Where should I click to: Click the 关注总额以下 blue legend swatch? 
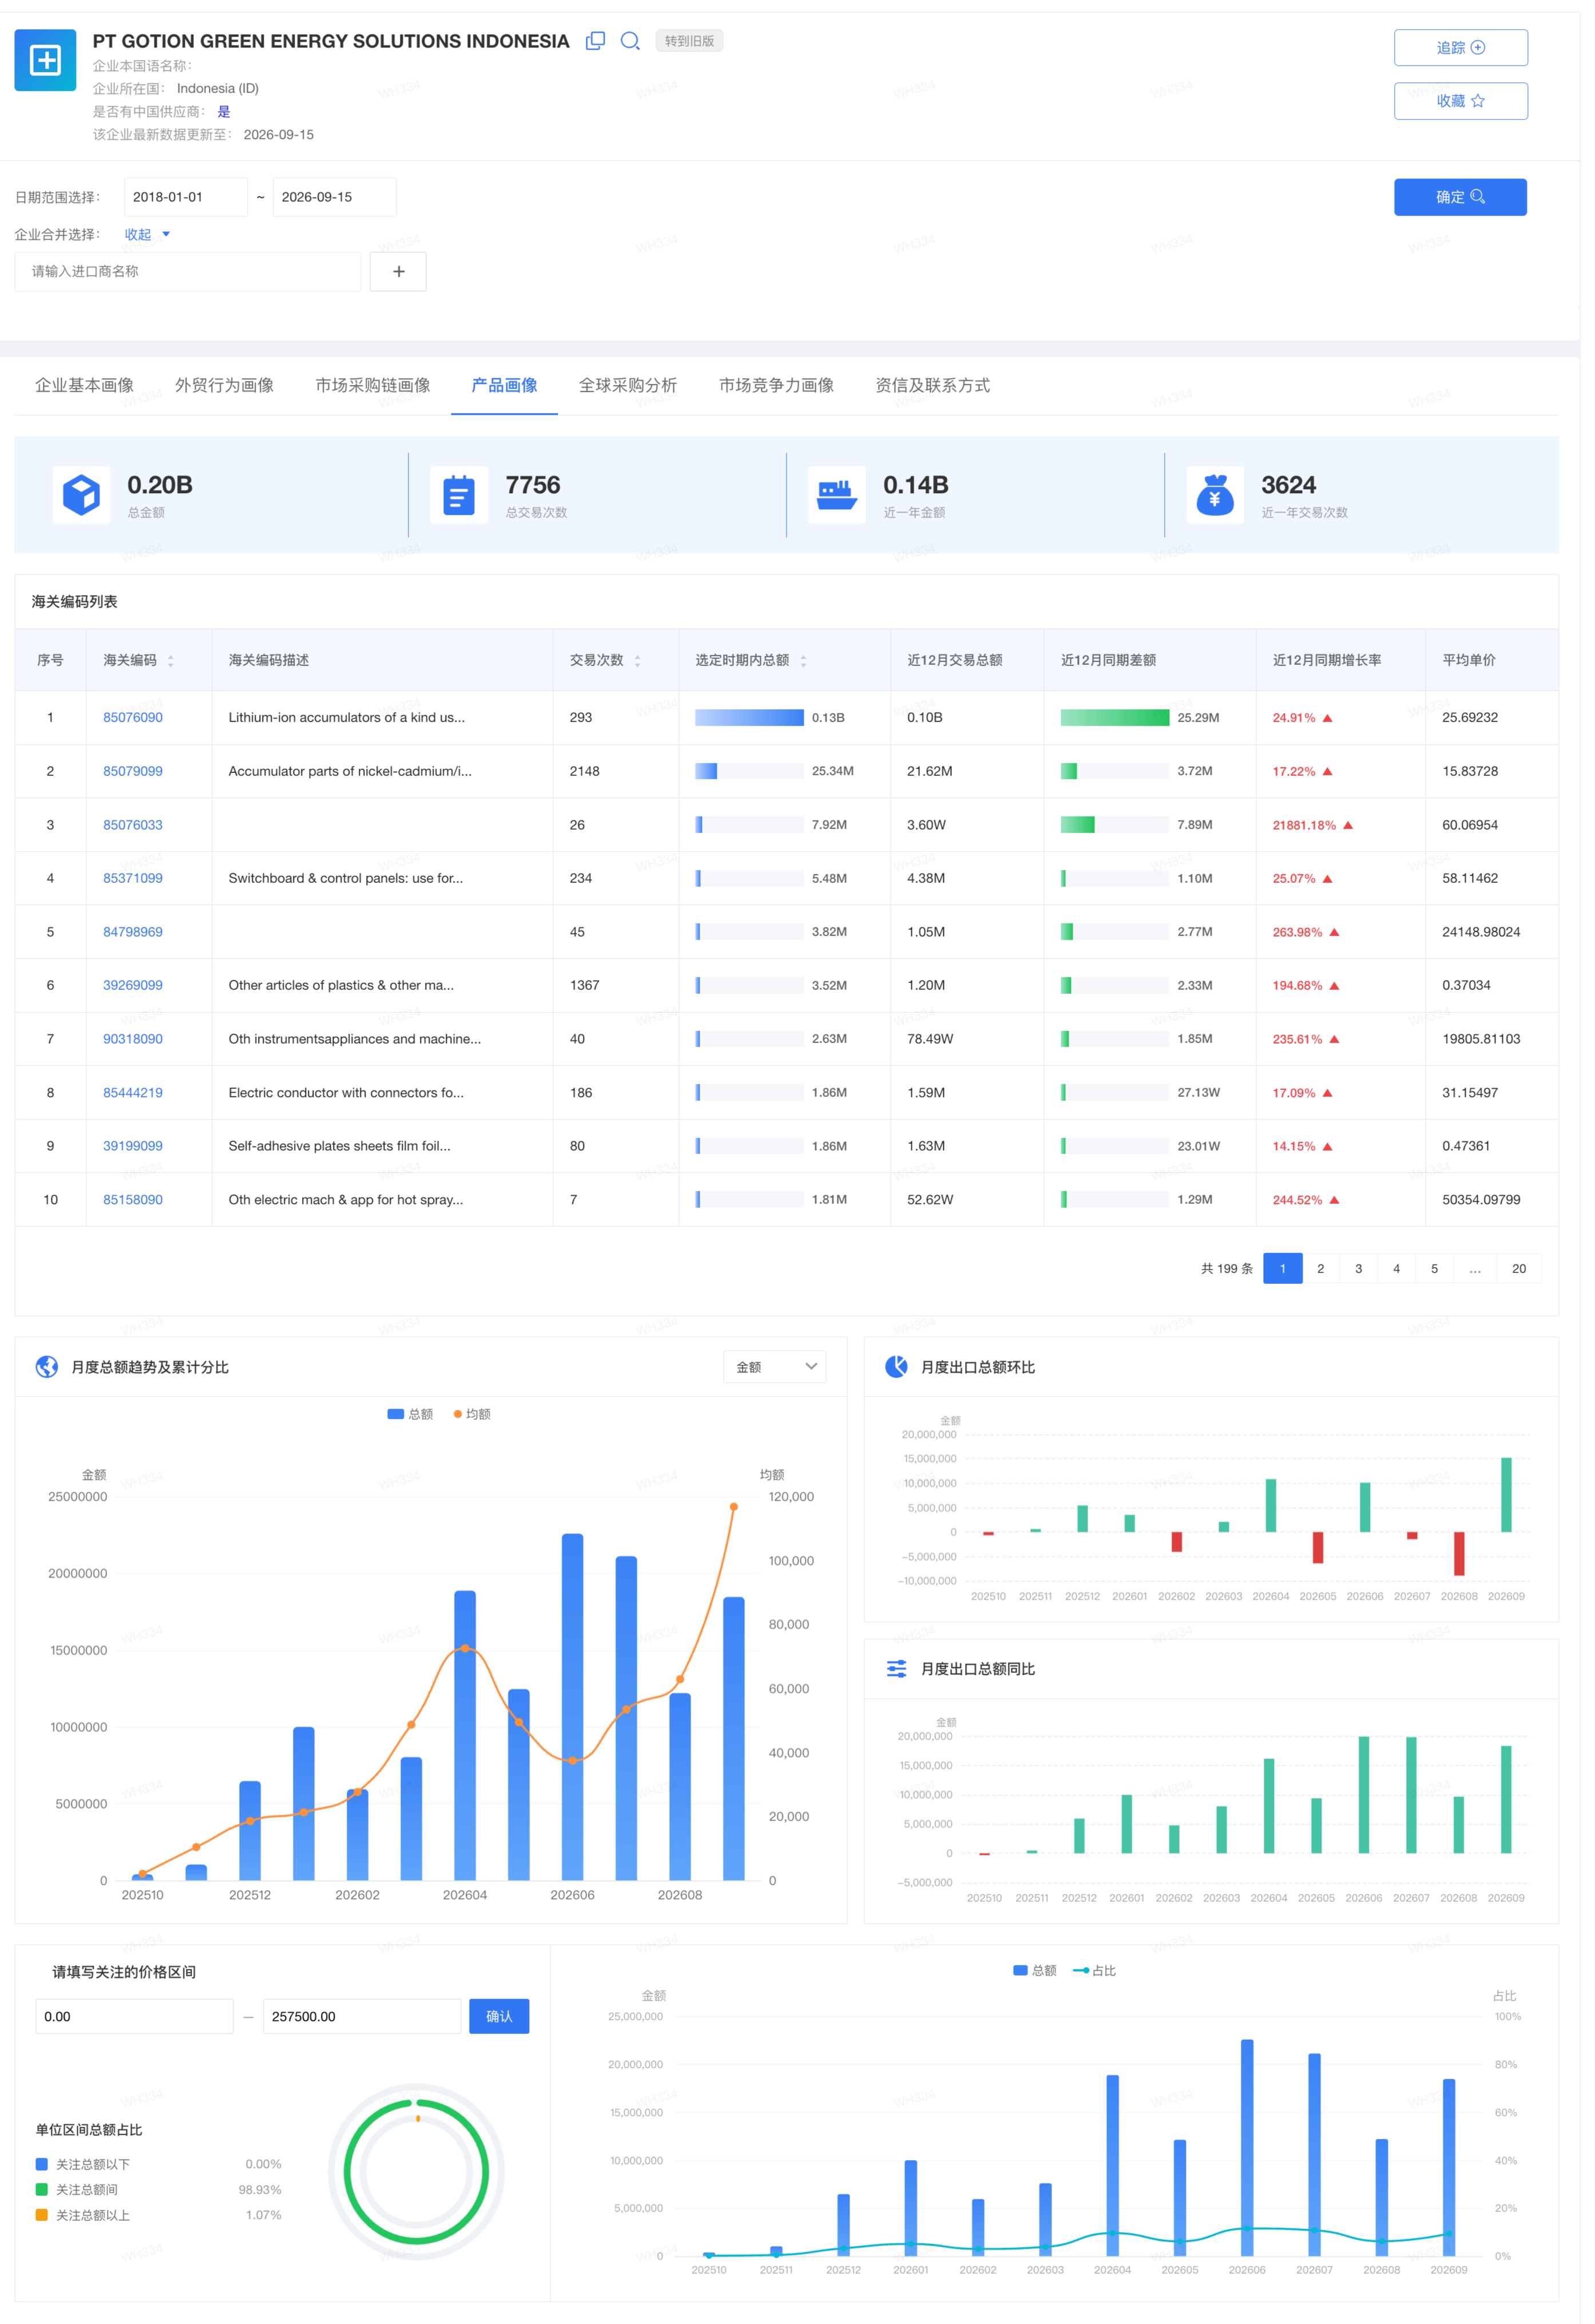tap(42, 2165)
